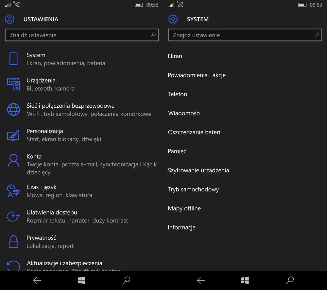This screenshot has height=290, width=327.
Task: Open Tryb samochodowy
Action: pyautogui.click(x=194, y=189)
